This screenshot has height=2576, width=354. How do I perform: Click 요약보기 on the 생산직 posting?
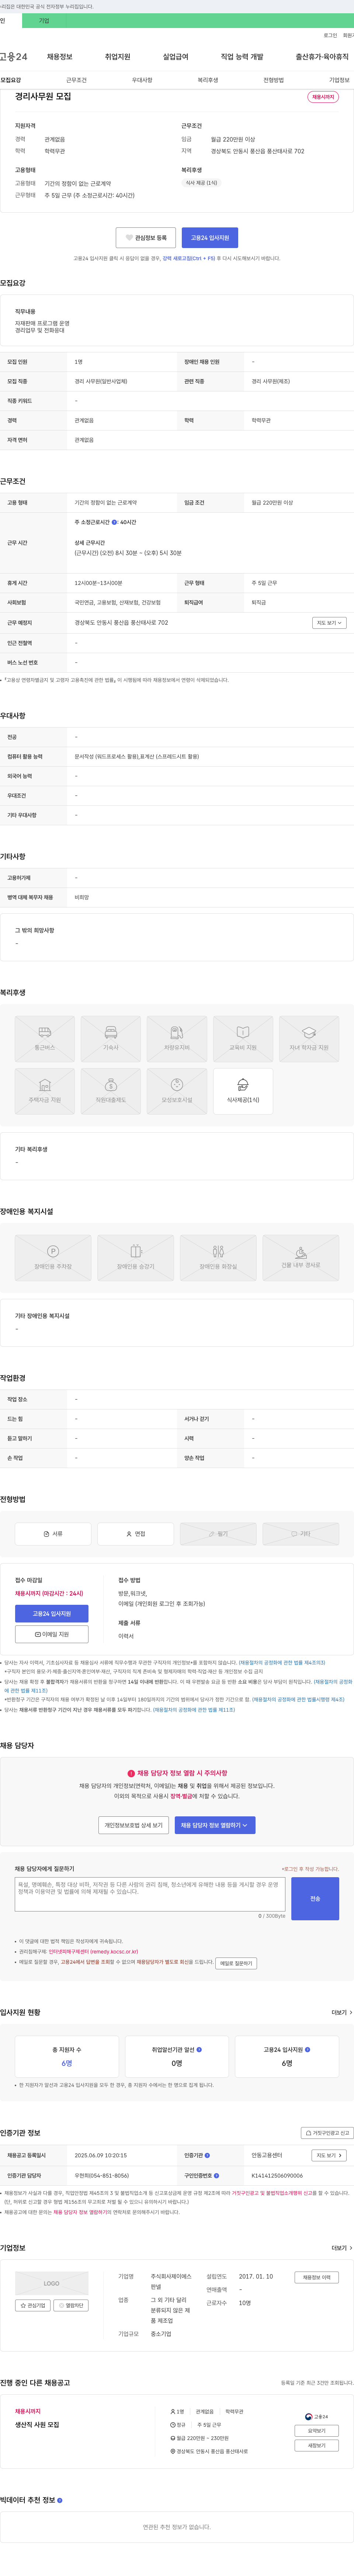click(x=317, y=2431)
